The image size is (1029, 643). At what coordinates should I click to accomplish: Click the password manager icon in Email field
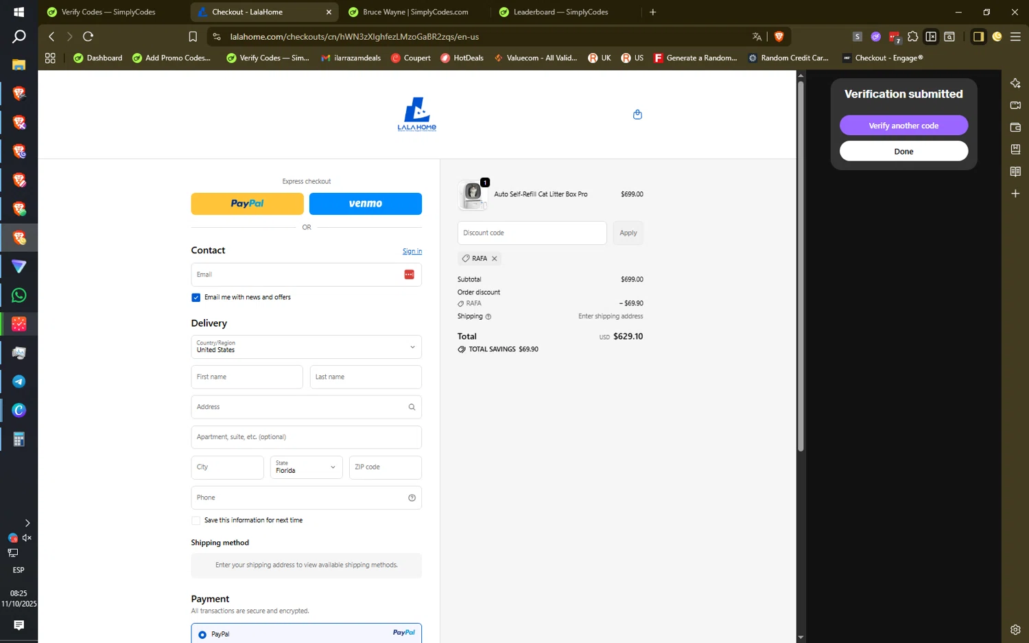pyautogui.click(x=409, y=274)
